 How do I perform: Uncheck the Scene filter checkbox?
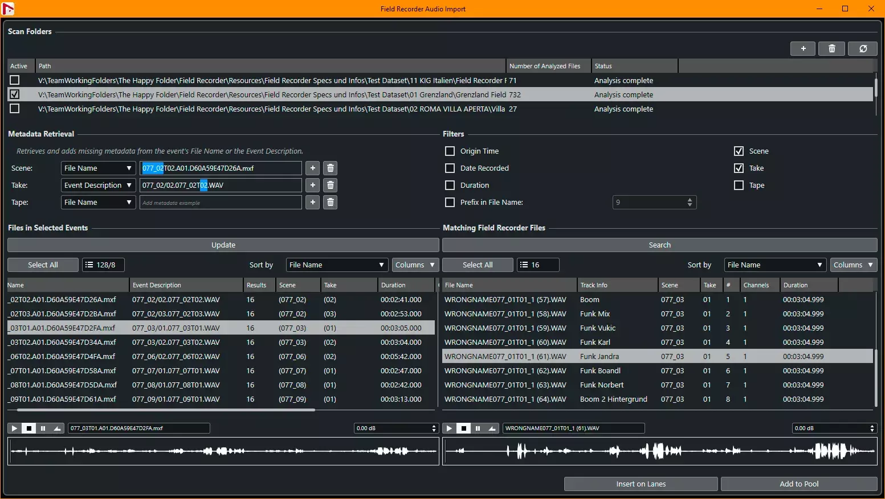[x=739, y=151]
